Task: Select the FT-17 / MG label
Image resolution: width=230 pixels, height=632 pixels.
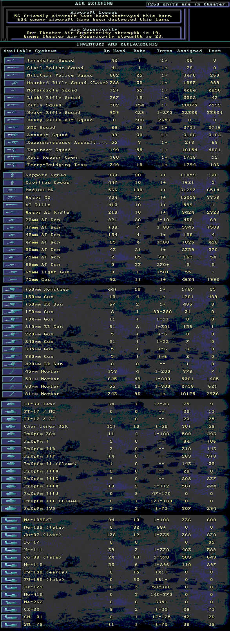Action: coord(40,412)
